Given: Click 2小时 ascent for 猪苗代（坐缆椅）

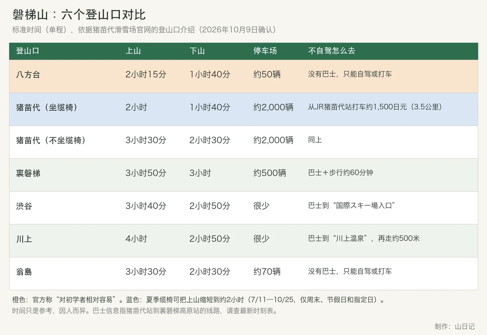Looking at the screenshot, I should point(136,107).
